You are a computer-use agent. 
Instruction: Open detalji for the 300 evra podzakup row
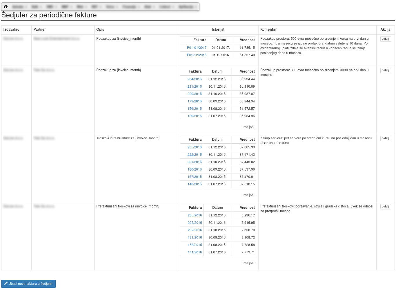click(386, 71)
